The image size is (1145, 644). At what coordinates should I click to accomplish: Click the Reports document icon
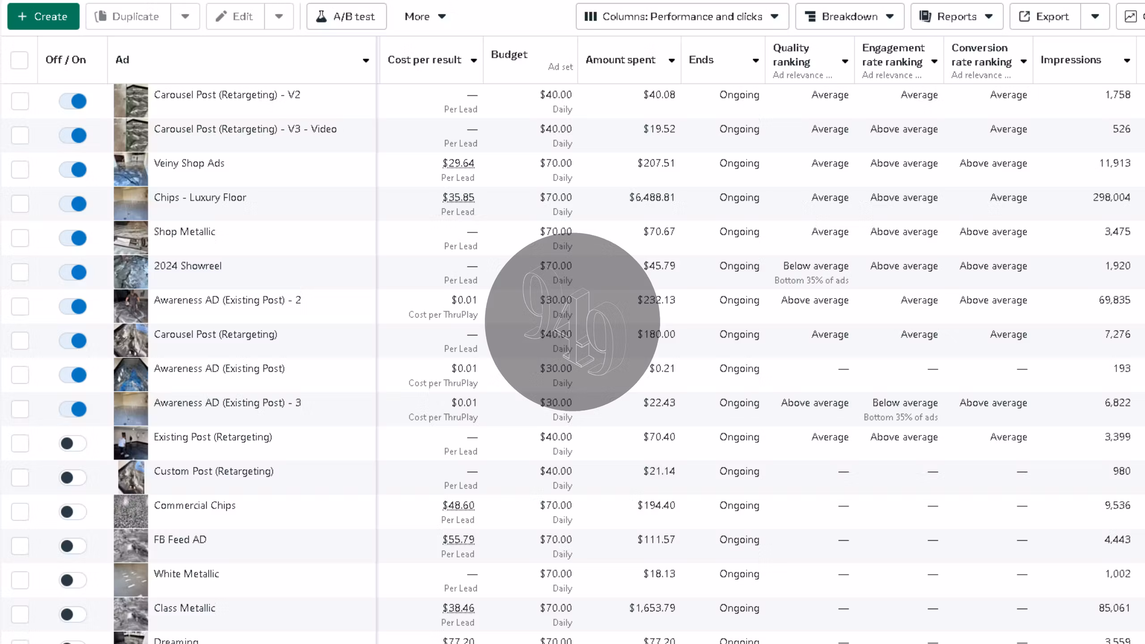925,17
